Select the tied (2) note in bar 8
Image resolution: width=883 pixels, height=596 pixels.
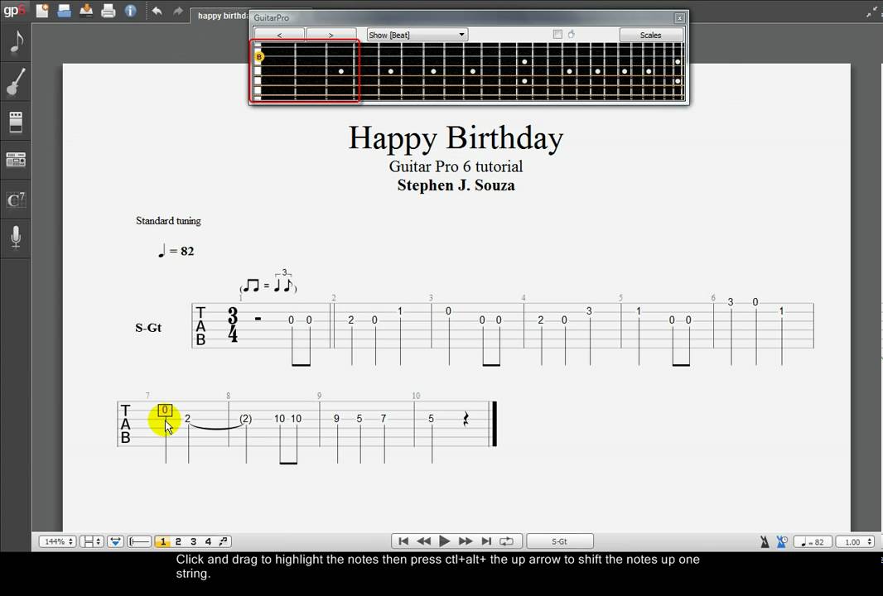coord(245,419)
